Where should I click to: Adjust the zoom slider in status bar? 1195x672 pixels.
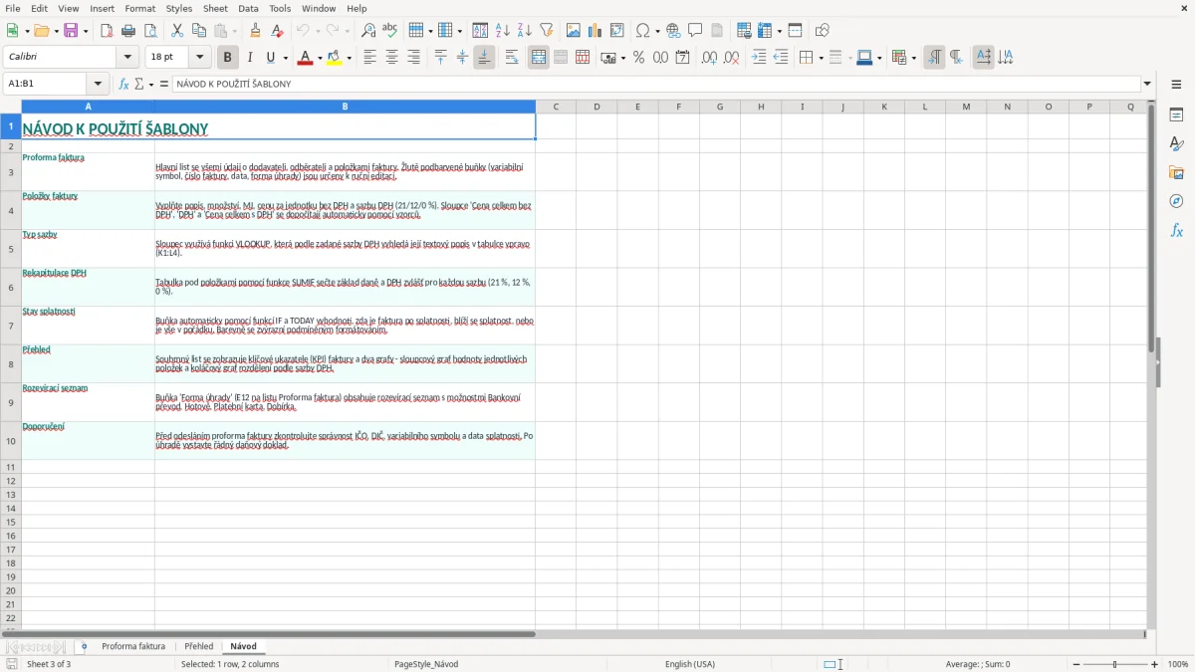[x=1115, y=664]
